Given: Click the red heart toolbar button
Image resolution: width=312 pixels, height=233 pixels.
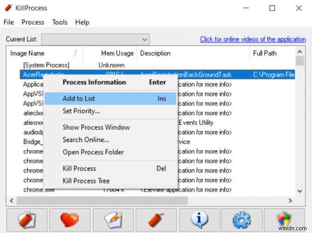Looking at the screenshot, I should 70,220.
